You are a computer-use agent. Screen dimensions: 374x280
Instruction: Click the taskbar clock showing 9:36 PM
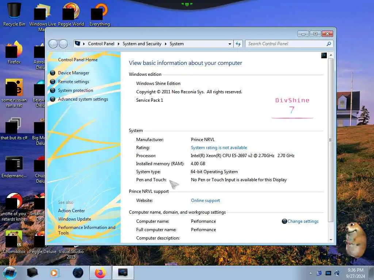click(355, 273)
